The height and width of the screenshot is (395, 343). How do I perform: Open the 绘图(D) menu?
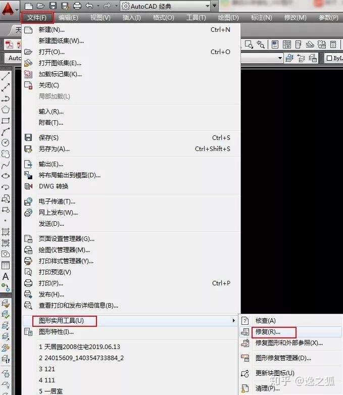pyautogui.click(x=228, y=18)
